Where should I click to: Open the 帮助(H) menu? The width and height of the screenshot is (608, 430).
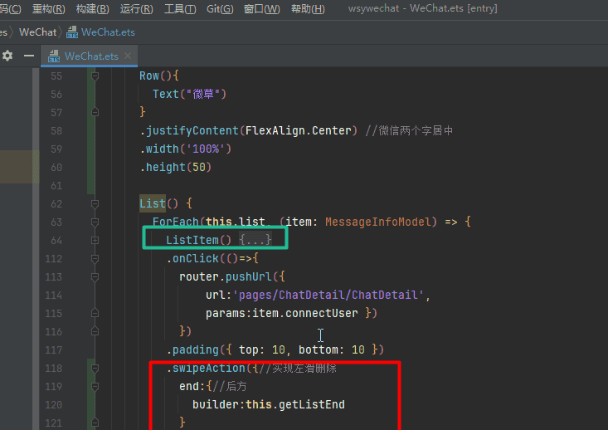(x=308, y=9)
